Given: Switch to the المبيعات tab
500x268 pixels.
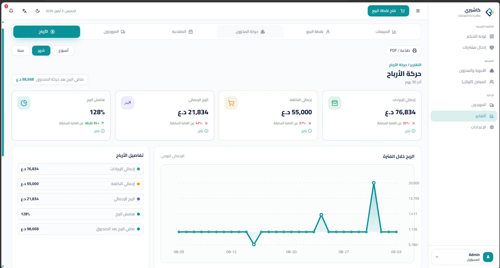Looking at the screenshot, I should click(386, 32).
